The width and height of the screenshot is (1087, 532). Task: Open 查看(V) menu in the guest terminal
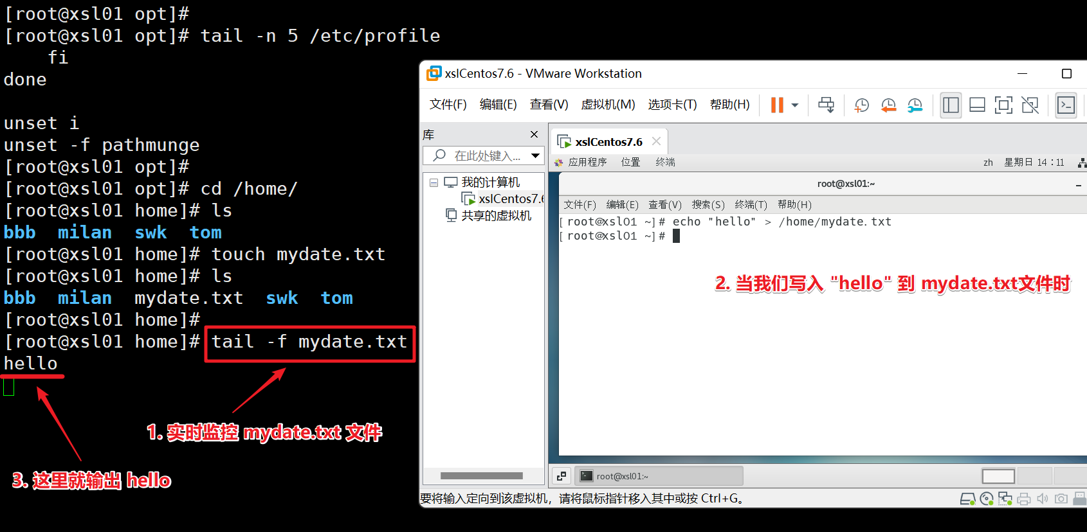[665, 205]
